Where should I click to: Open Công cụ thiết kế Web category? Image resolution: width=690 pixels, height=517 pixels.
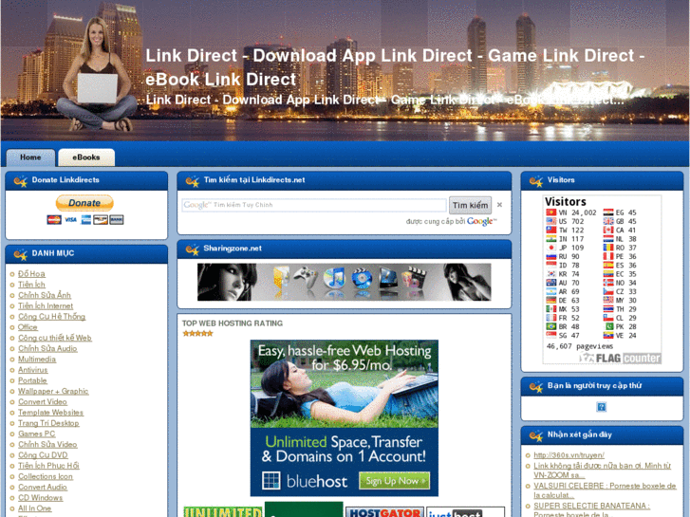pyautogui.click(x=55, y=338)
